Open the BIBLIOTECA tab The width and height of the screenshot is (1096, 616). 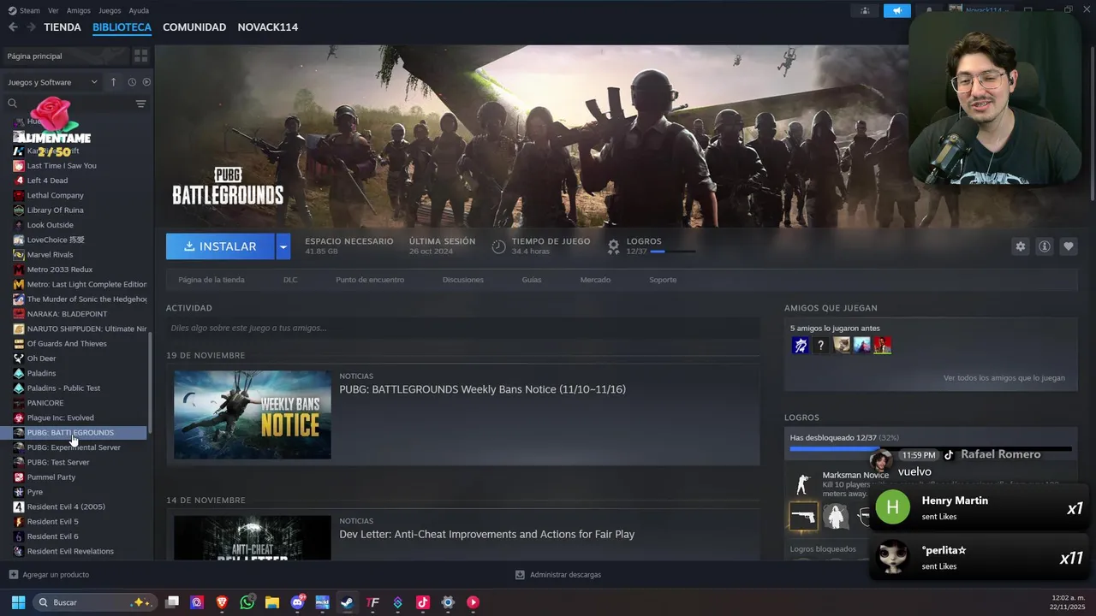122,27
